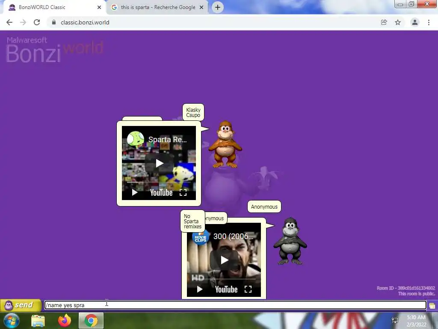This screenshot has height=329, width=438.
Task: Open the chat log icon beside input
Action: tap(432, 305)
